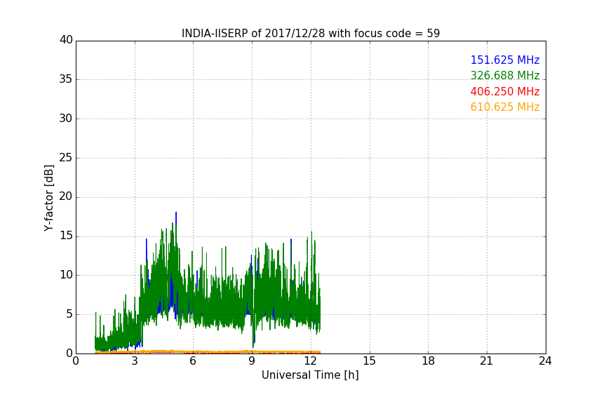Click the y-axis tick value 35
The height and width of the screenshot is (404, 606).
click(66, 79)
